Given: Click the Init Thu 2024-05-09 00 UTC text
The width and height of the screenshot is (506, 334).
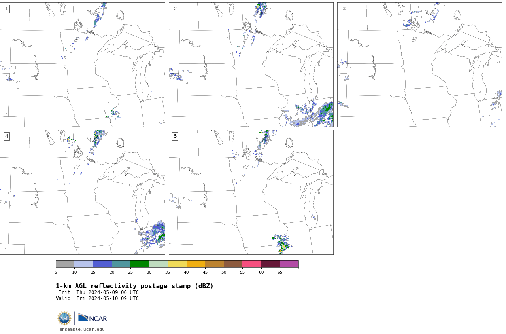Looking at the screenshot, I should pyautogui.click(x=99, y=292).
